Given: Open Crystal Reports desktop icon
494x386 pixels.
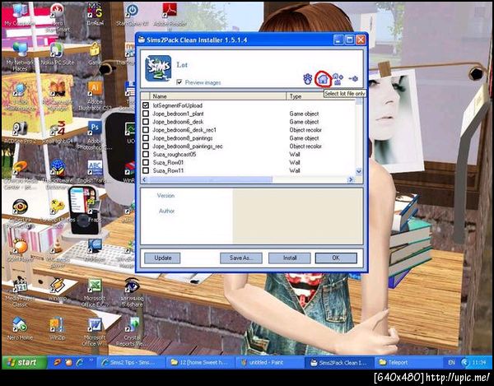Looking at the screenshot, I should coord(132,333).
